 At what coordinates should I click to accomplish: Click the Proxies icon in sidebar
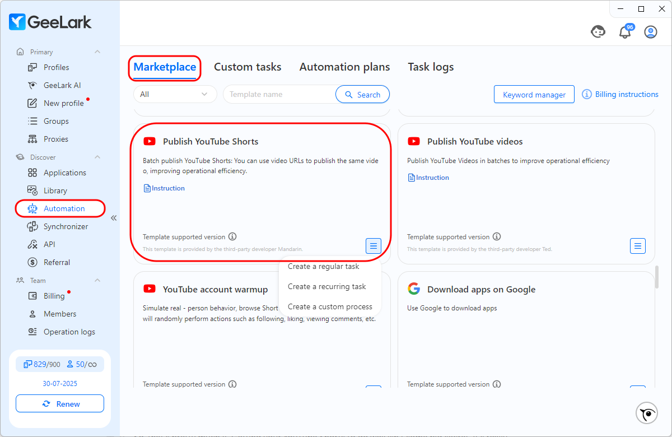32,139
